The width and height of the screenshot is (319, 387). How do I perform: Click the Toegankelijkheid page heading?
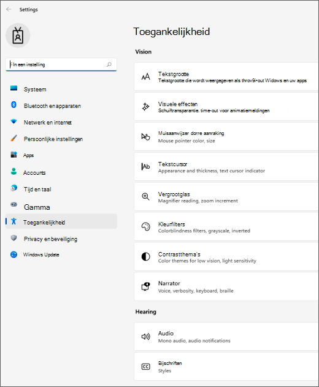[x=172, y=32]
